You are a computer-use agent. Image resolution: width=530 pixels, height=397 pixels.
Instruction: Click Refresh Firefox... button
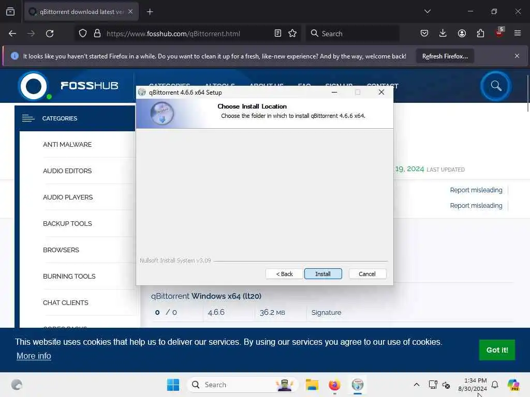click(x=445, y=56)
